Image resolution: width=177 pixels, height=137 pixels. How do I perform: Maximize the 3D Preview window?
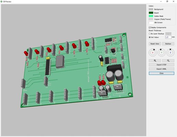167,1
